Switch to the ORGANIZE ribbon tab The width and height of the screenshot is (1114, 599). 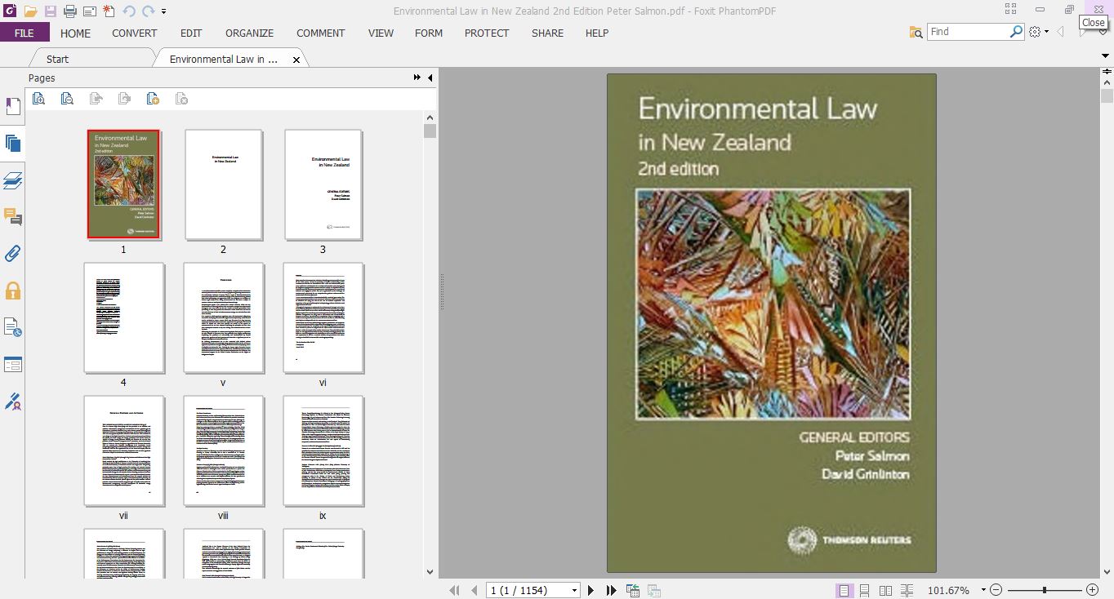(x=250, y=33)
